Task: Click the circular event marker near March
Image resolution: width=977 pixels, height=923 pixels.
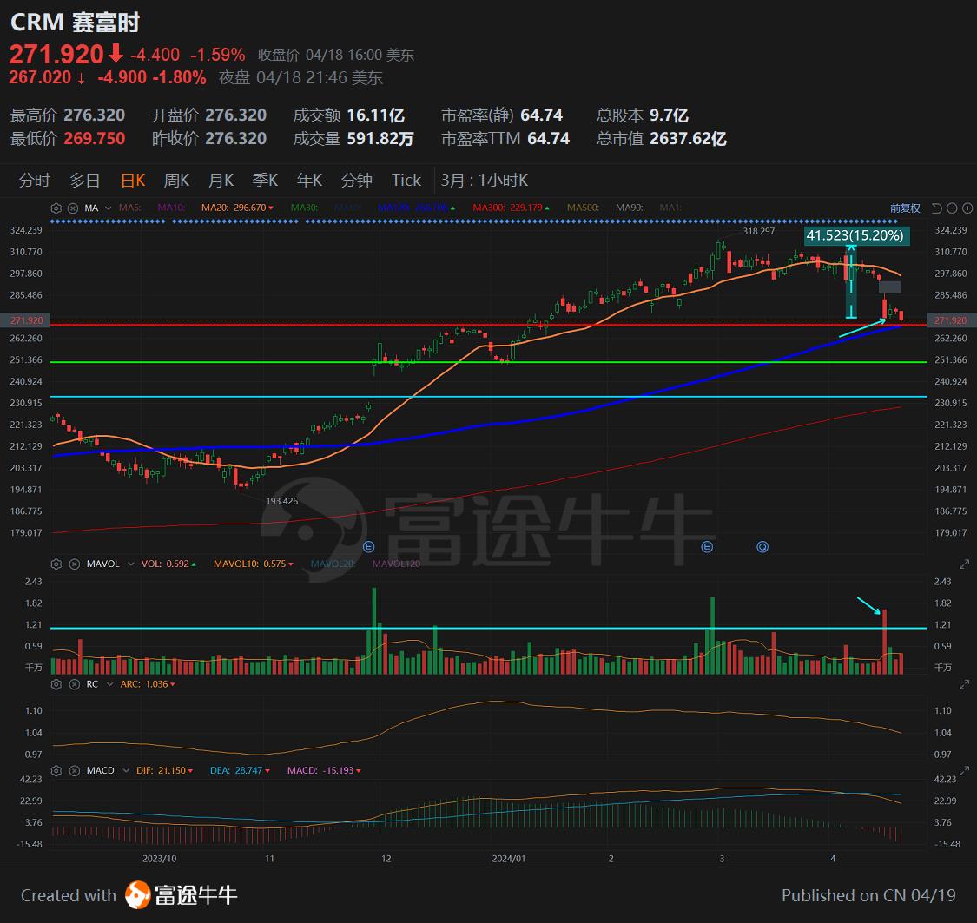Action: pos(762,547)
